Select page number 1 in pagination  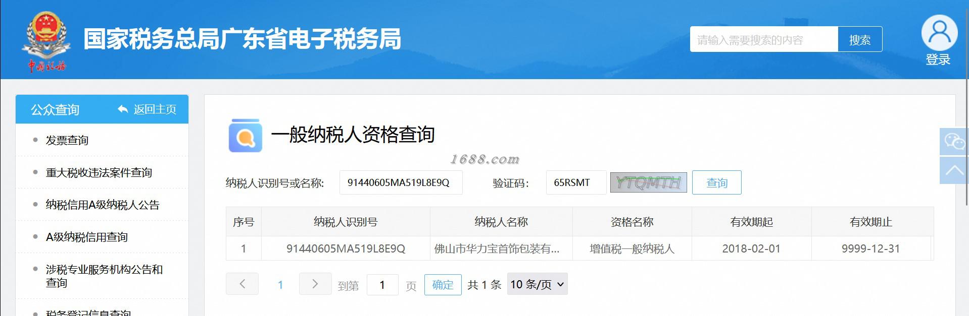pos(280,285)
